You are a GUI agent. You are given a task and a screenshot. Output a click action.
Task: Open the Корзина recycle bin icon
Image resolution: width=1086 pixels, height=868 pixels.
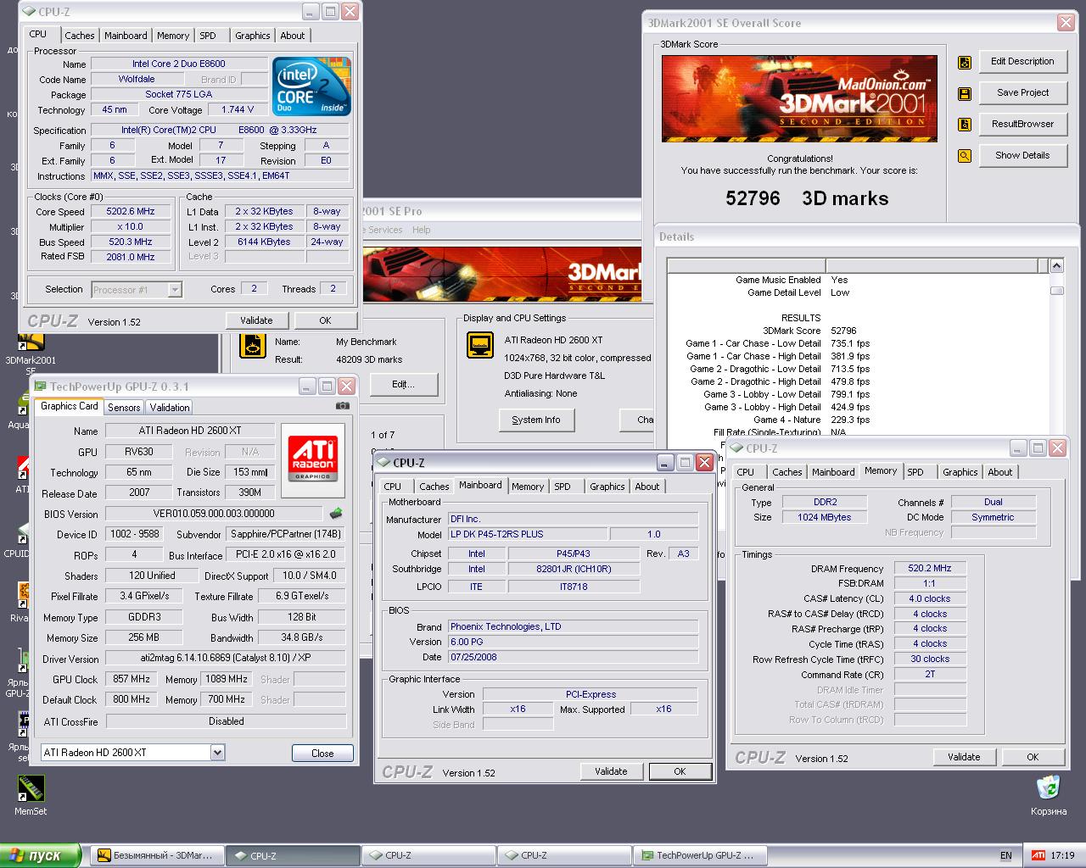point(1049,795)
